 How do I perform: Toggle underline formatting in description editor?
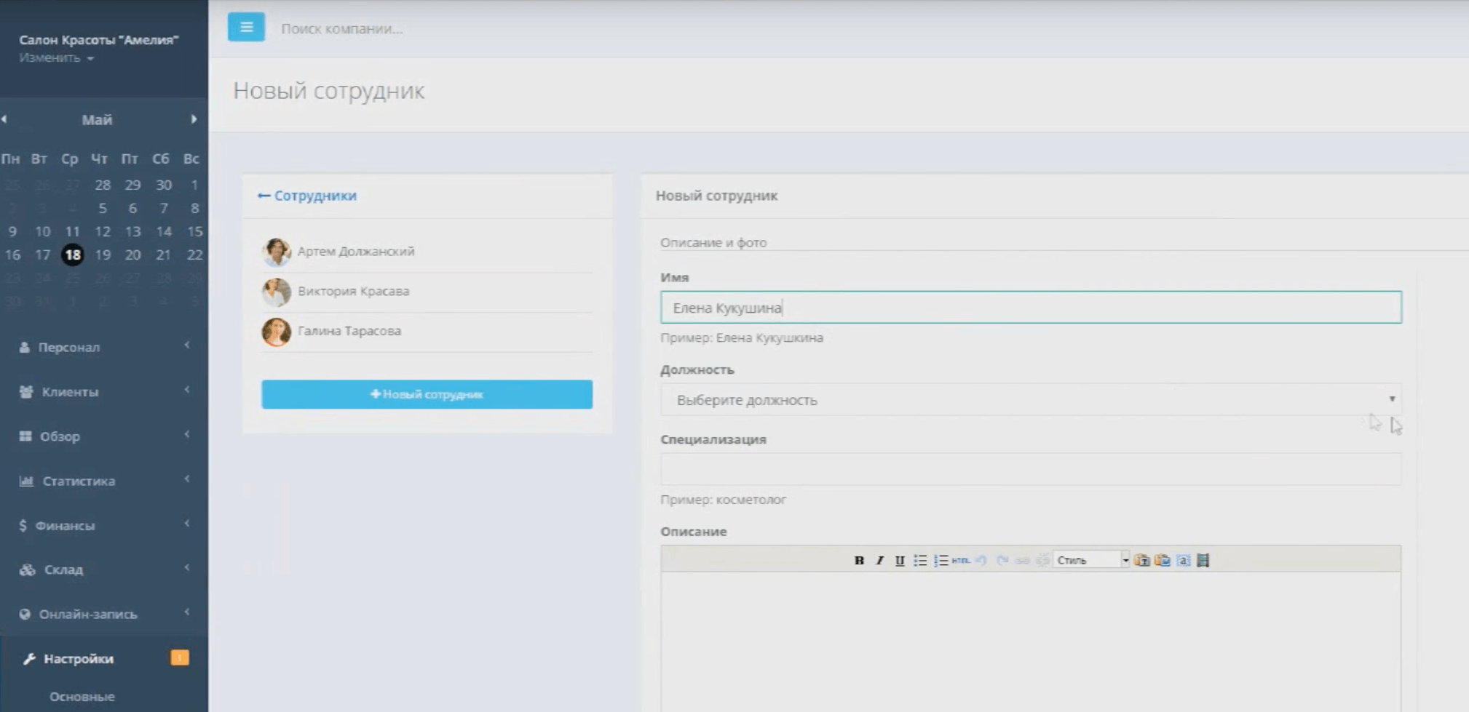coord(900,560)
